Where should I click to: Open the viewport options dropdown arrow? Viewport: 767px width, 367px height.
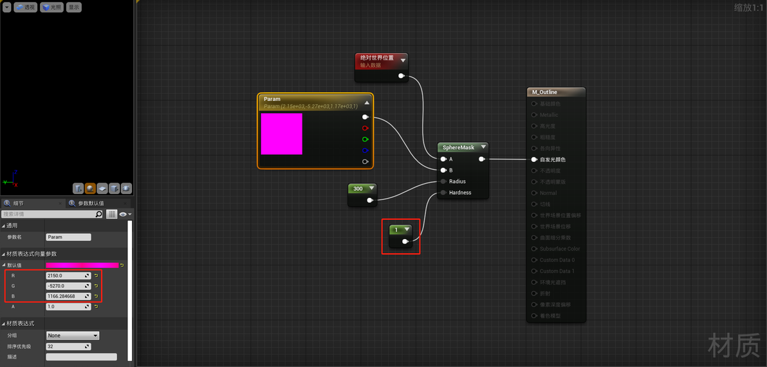pos(6,7)
